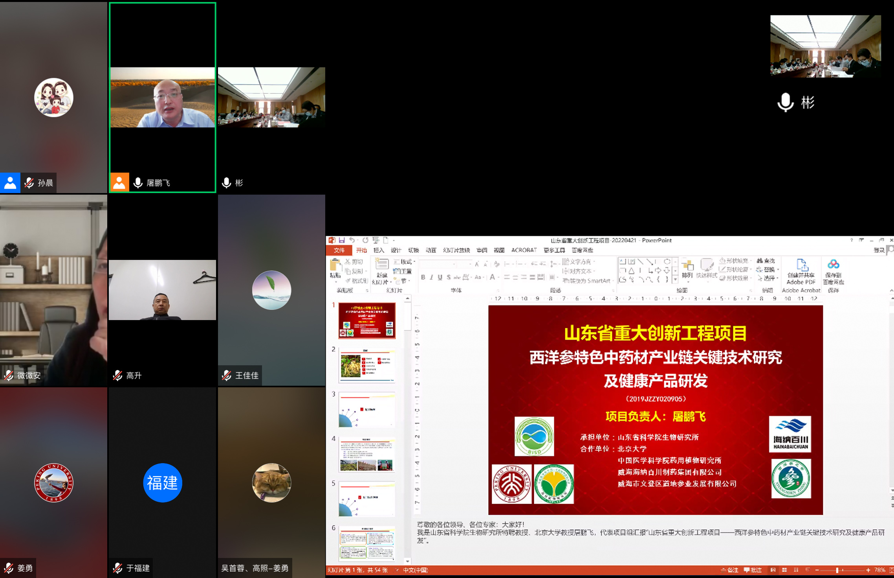Click the Sign in (登录) link

click(879, 250)
